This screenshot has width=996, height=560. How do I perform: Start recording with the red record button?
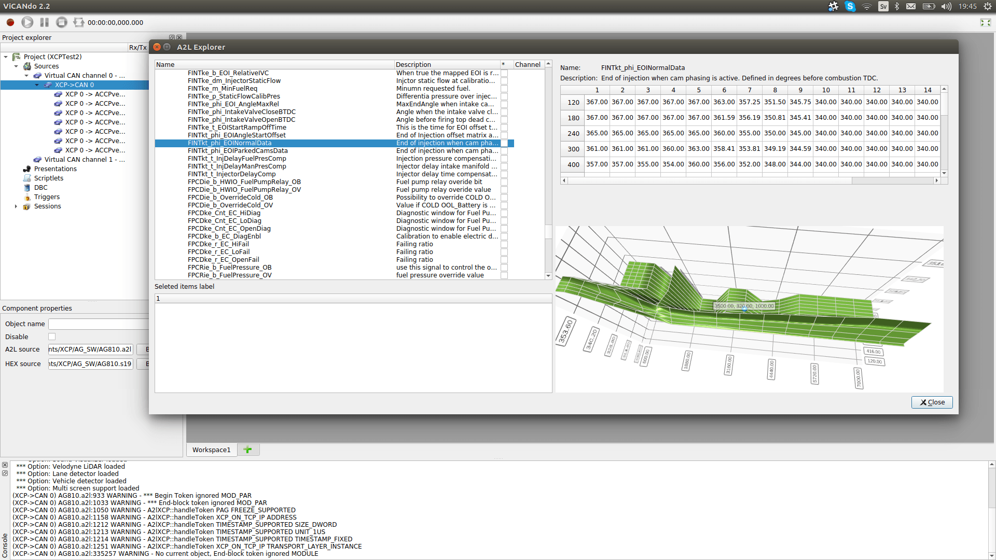click(x=10, y=22)
